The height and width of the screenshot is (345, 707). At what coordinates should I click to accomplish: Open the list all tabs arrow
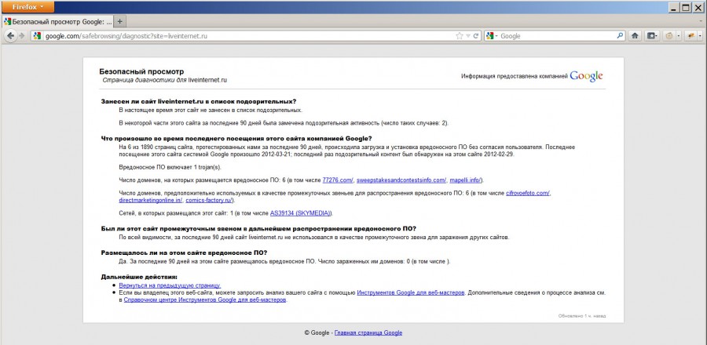[x=699, y=21]
